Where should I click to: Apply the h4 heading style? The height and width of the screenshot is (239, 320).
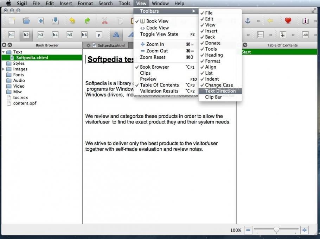point(55,35)
